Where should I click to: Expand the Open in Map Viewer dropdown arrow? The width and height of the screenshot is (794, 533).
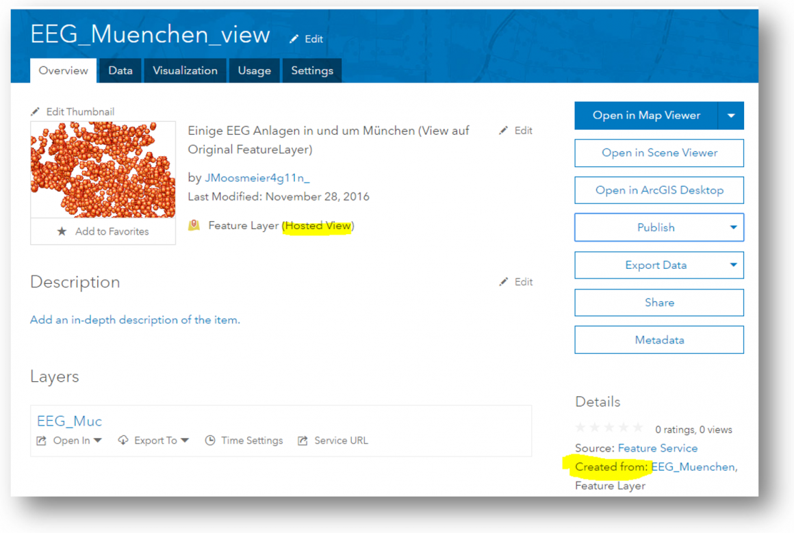pyautogui.click(x=731, y=116)
